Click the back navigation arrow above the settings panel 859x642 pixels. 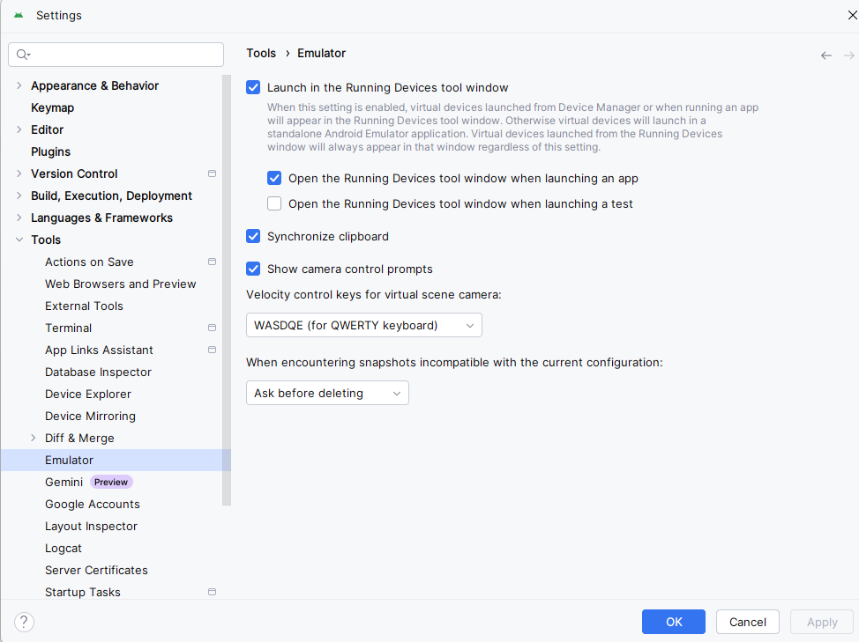coord(825,55)
